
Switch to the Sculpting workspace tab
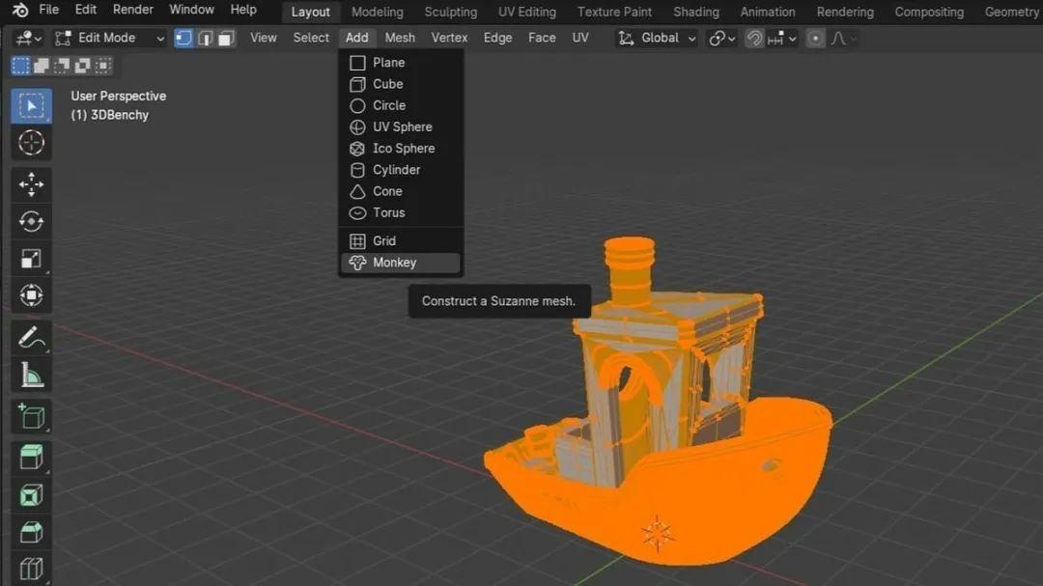450,12
